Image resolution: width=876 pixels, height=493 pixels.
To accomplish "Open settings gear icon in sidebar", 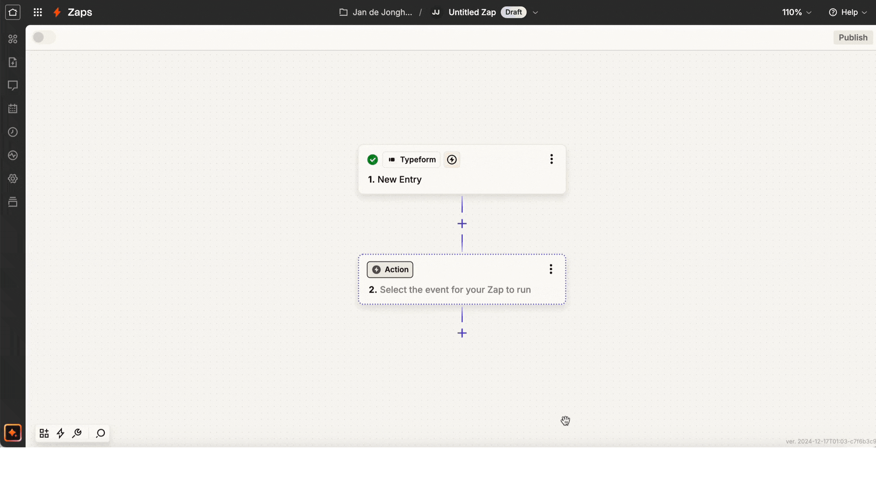I will pyautogui.click(x=13, y=178).
